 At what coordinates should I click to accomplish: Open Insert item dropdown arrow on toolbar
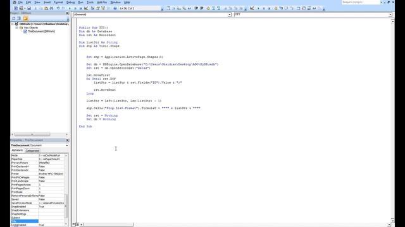tap(25, 8)
